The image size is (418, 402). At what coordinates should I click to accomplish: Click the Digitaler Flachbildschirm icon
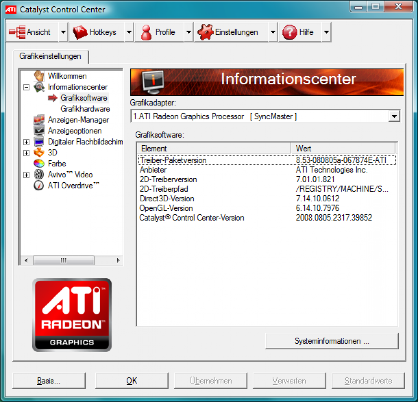click(x=39, y=142)
